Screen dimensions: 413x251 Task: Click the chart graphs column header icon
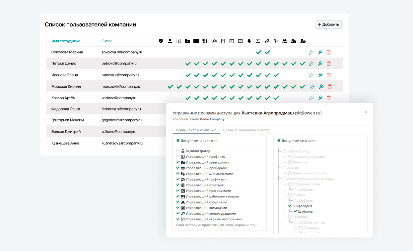point(214,41)
